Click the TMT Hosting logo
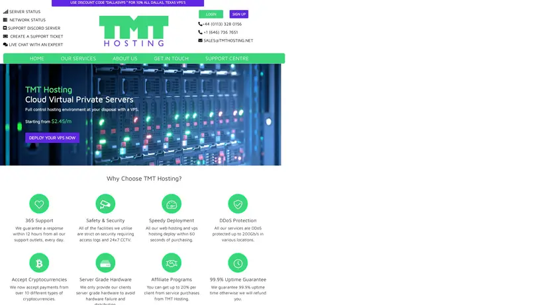The image size is (543, 305). tap(134, 31)
